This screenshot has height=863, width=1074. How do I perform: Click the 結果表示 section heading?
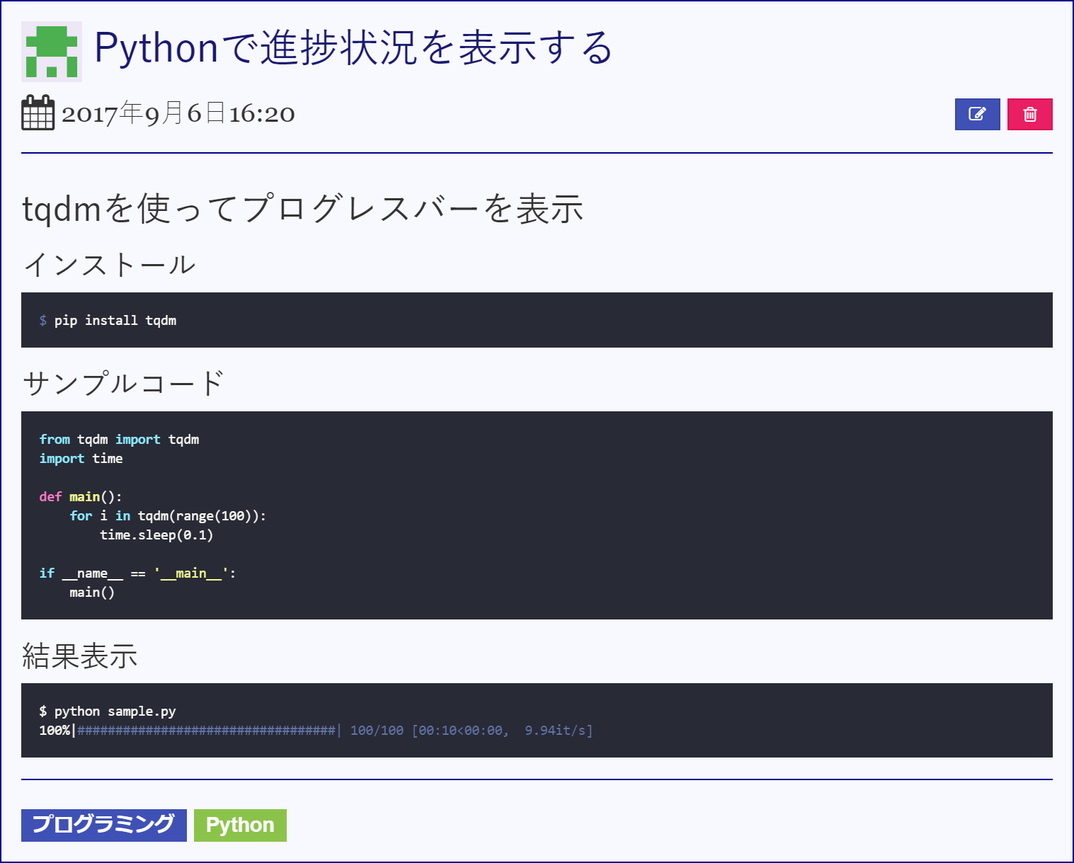(x=79, y=656)
